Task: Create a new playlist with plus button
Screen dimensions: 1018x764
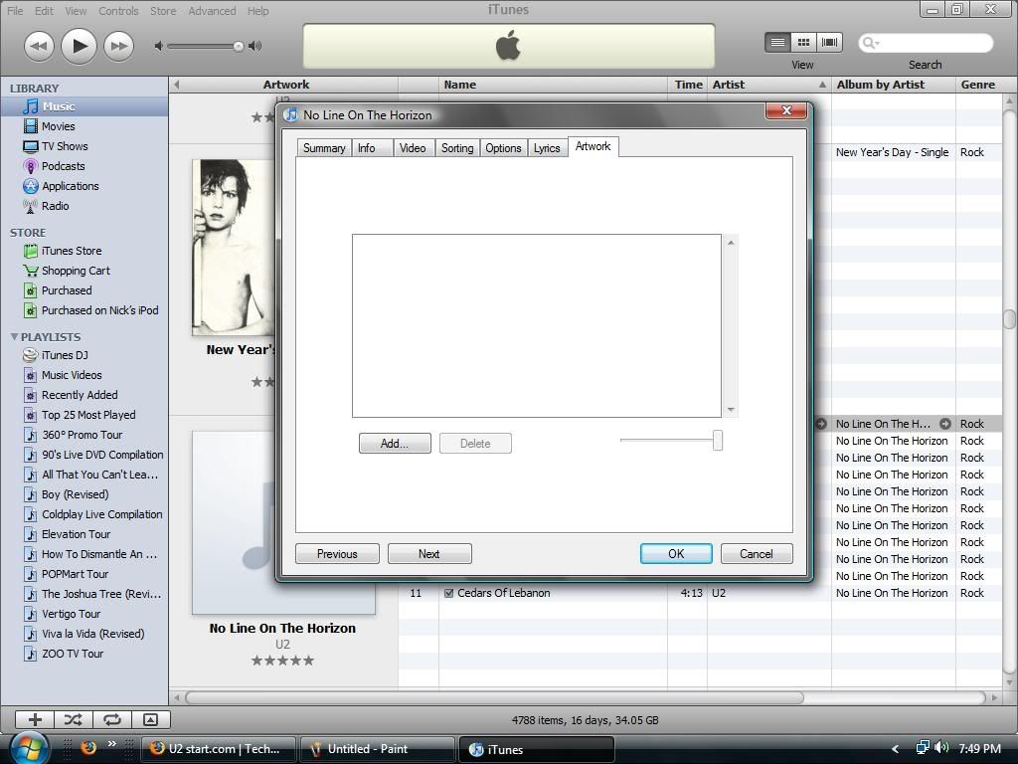Action: tap(35, 719)
